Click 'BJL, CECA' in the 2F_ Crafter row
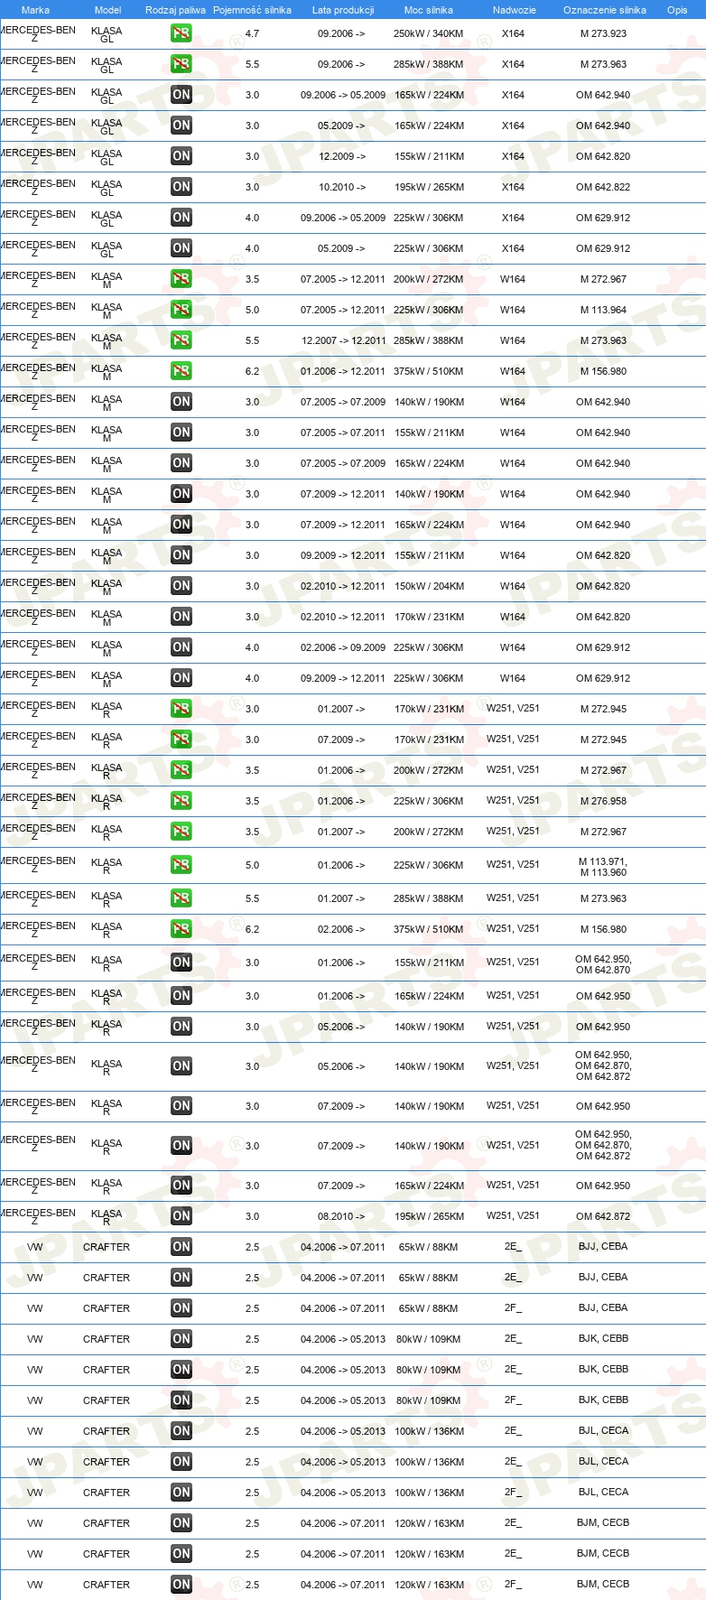 pyautogui.click(x=603, y=1492)
